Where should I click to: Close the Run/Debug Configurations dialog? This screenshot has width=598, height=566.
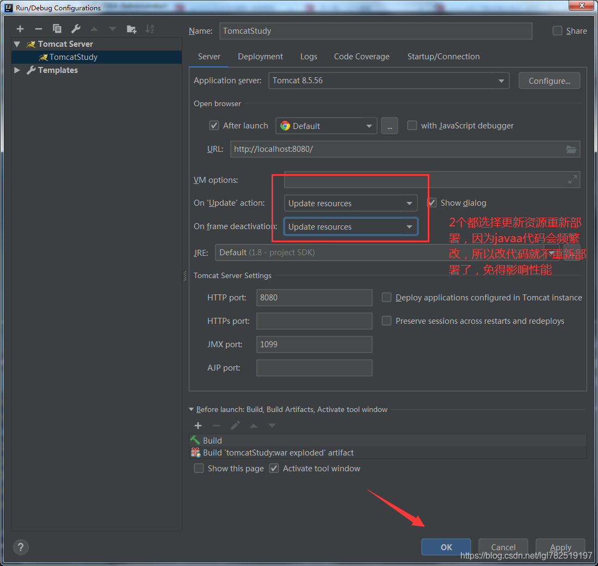(581, 5)
